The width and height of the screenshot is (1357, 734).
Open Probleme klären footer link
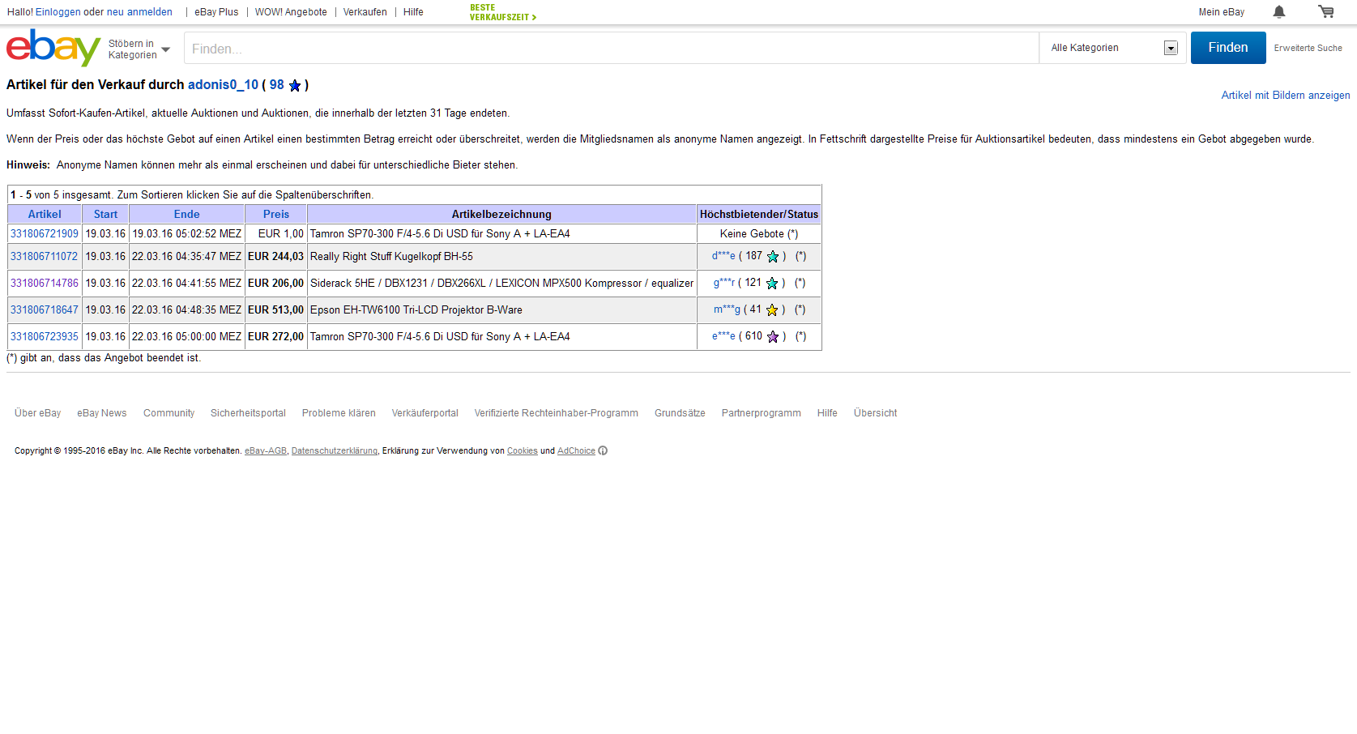339,413
